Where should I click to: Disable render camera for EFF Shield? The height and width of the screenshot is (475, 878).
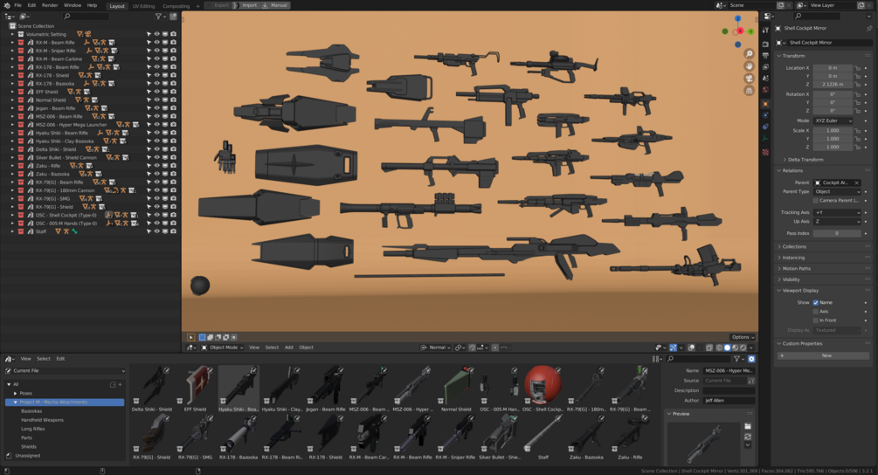tap(174, 91)
